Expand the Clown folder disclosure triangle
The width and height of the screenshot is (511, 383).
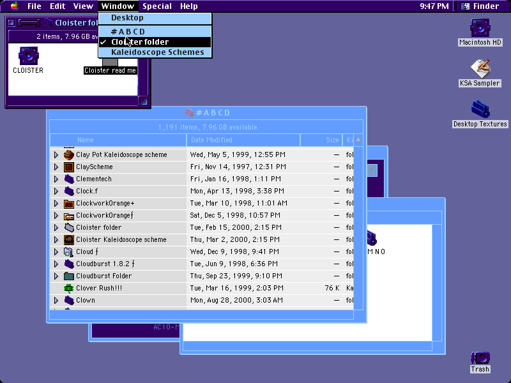56,300
